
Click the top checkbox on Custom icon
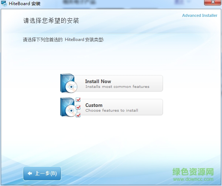click(x=78, y=100)
